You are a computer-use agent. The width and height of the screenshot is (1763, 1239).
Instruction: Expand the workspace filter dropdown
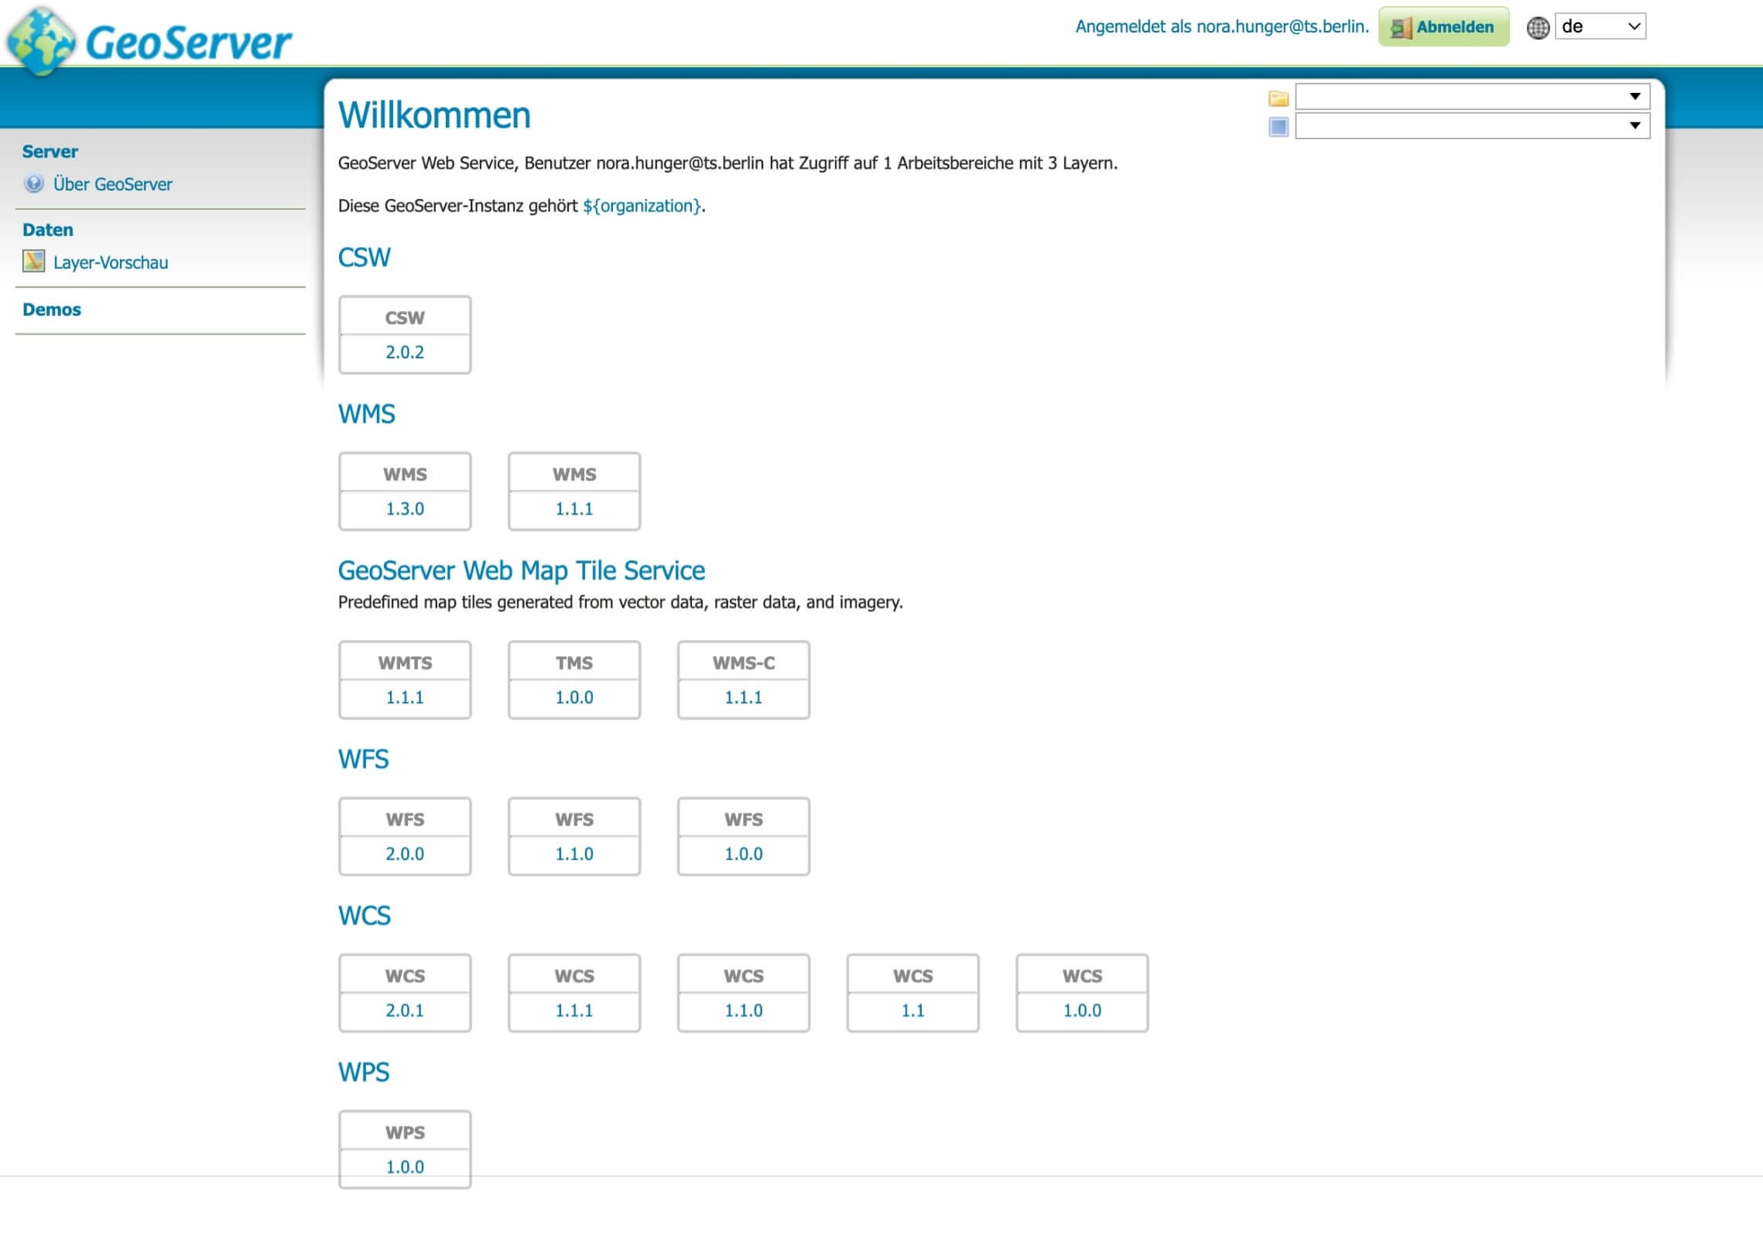pyautogui.click(x=1471, y=97)
